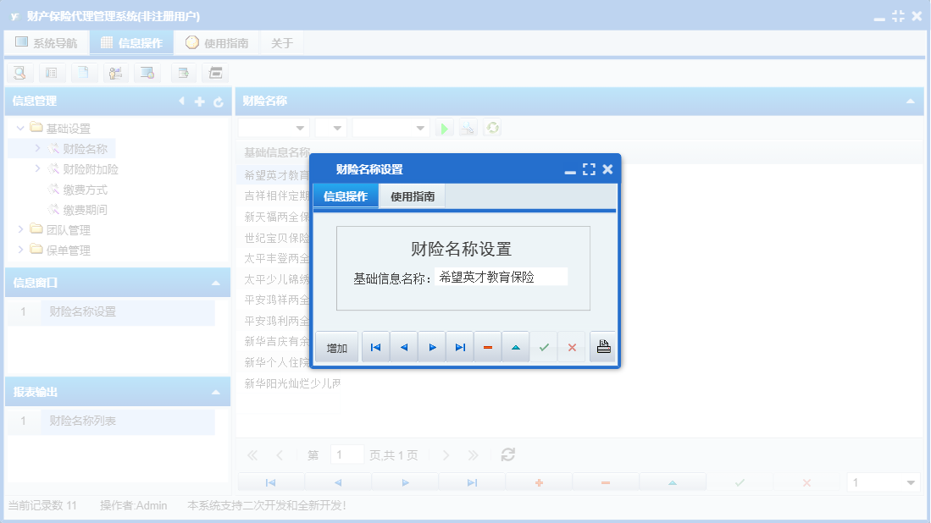
Task: Delete the record using the red minus icon
Action: (x=487, y=346)
